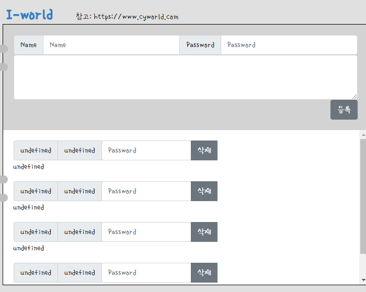Click the Password label addon at top
The width and height of the screenshot is (366, 292).
[200, 45]
